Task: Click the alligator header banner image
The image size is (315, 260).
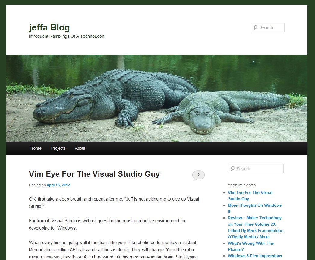Action: (157, 98)
